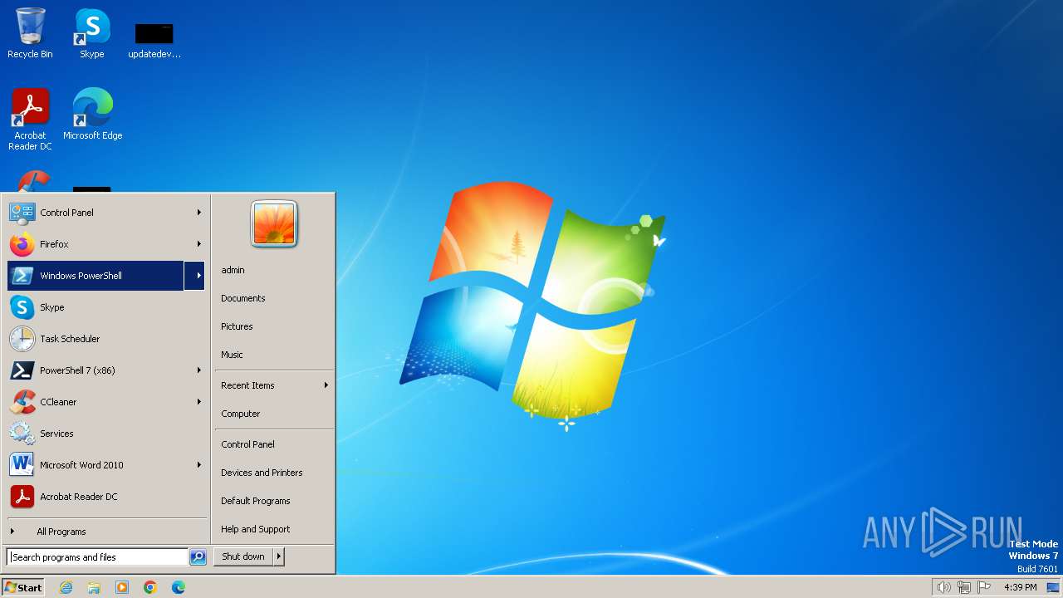Select the Microsoft Edge desktop shortcut
Viewport: 1063px width, 598px height.
point(92,115)
